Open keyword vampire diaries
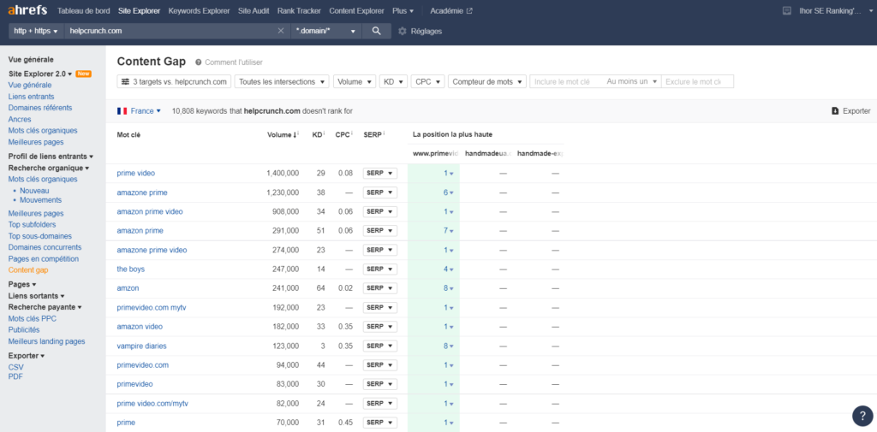This screenshot has height=432, width=877. point(142,346)
